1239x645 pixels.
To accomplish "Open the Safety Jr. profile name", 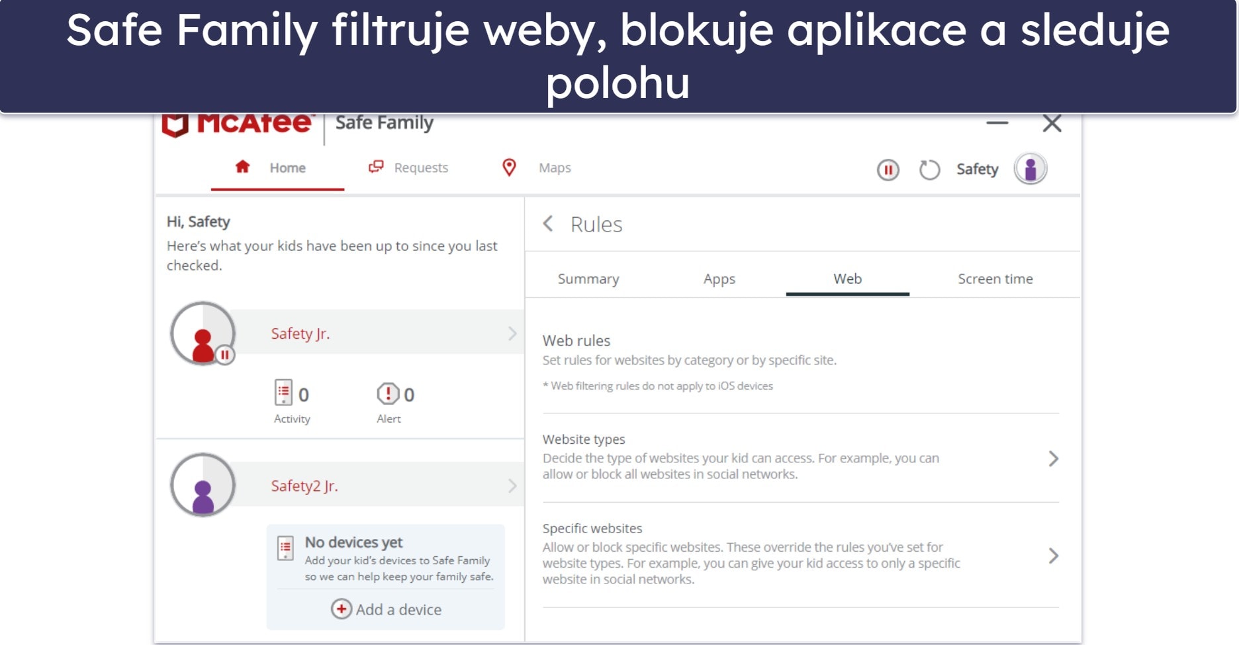I will click(x=300, y=333).
